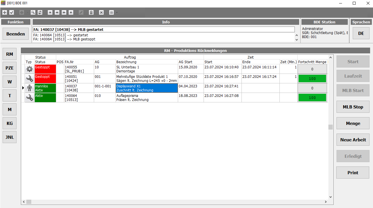This screenshot has width=373, height=208.
Task: Click the disabled Start button
Action: coord(353,61)
